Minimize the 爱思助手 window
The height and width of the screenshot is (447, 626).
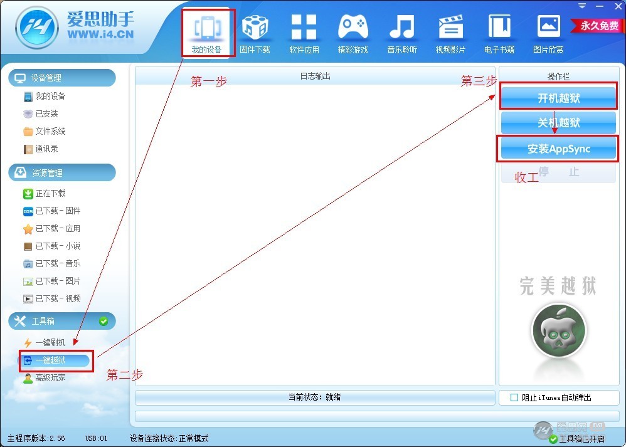click(x=600, y=6)
